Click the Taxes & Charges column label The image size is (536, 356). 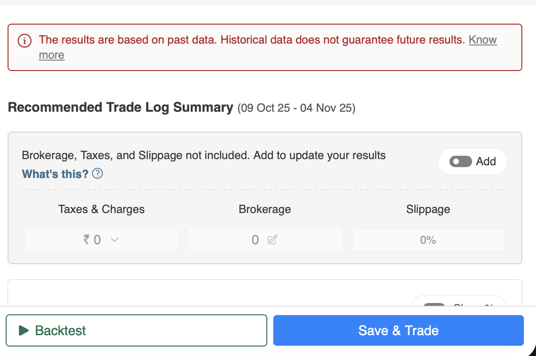pos(101,209)
